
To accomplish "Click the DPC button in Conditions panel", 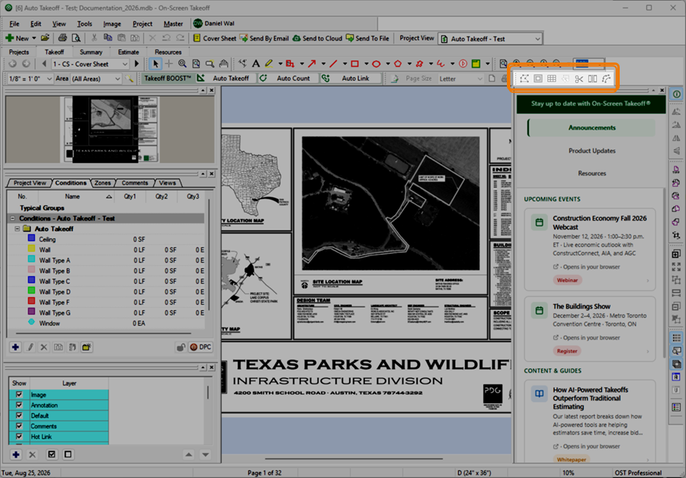I will point(200,347).
